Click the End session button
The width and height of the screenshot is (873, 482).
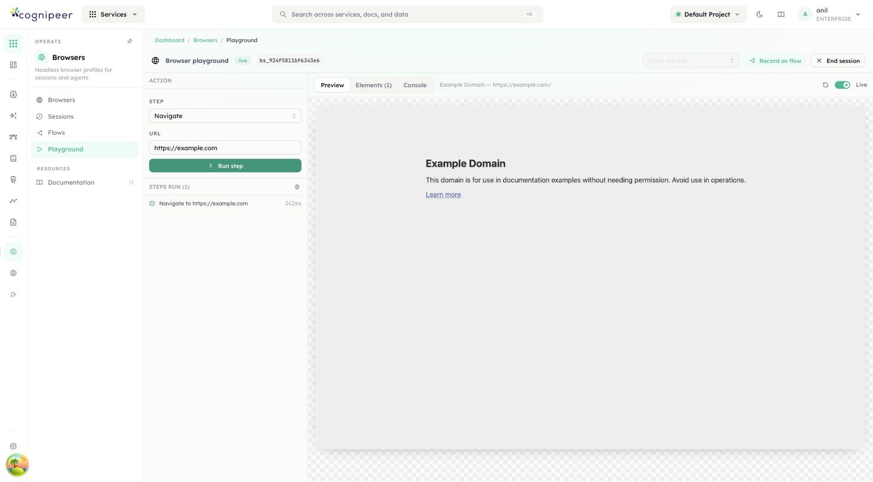point(838,61)
